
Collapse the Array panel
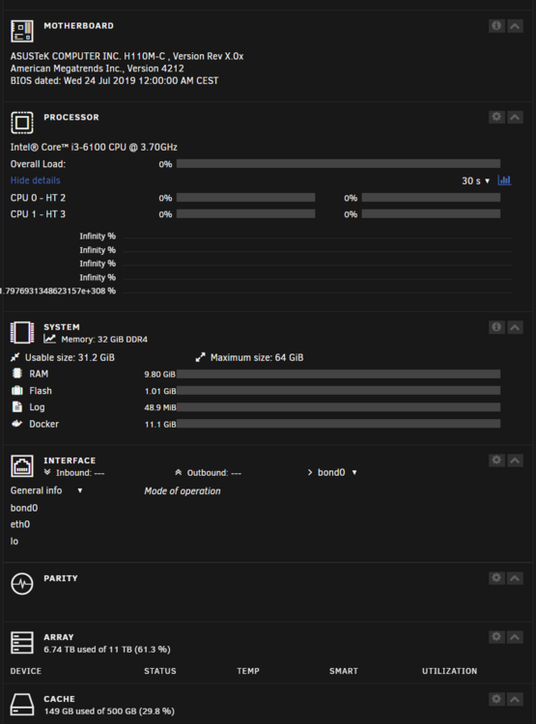515,637
